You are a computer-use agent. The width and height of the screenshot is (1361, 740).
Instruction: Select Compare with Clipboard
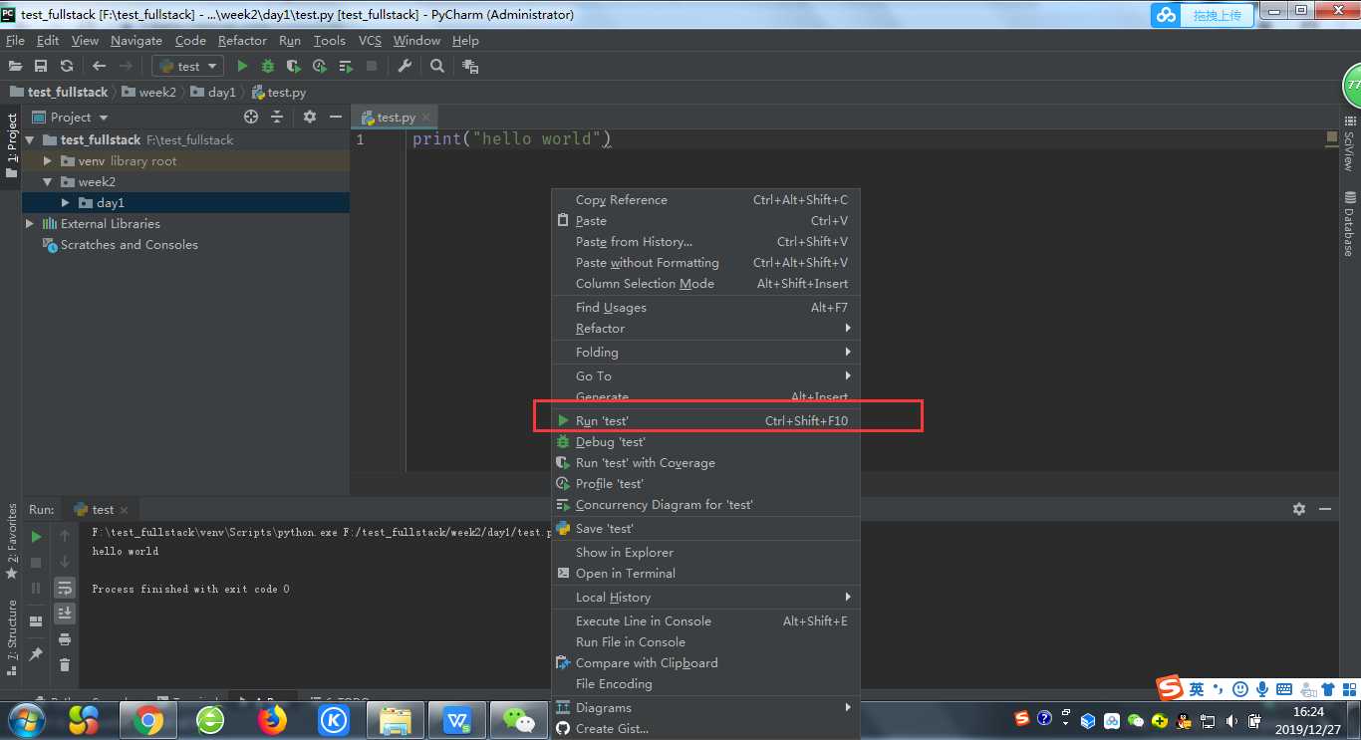(x=705, y=662)
